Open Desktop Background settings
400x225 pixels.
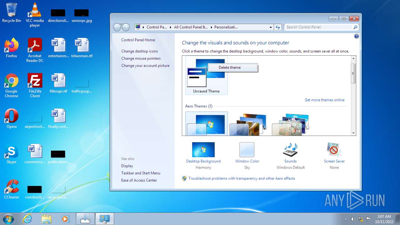click(x=203, y=156)
